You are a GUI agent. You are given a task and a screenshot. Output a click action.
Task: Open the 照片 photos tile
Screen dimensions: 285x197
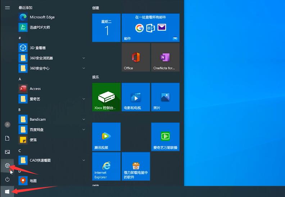coord(165,97)
